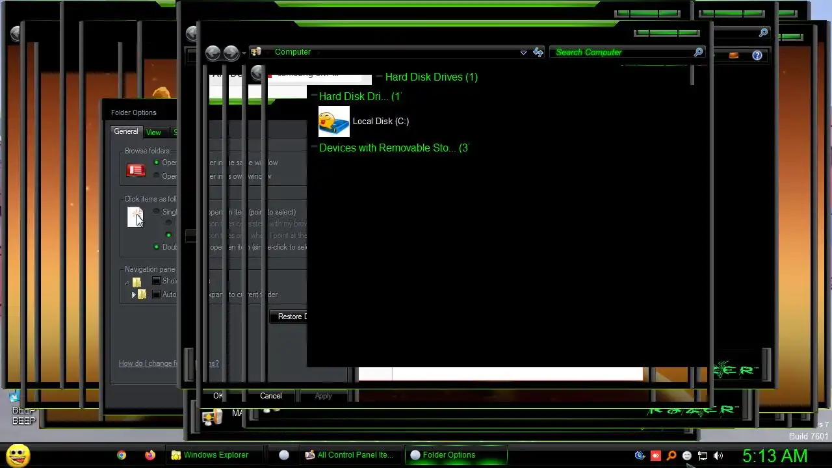Click the first system tray icon
The image size is (832, 468).
click(x=640, y=456)
